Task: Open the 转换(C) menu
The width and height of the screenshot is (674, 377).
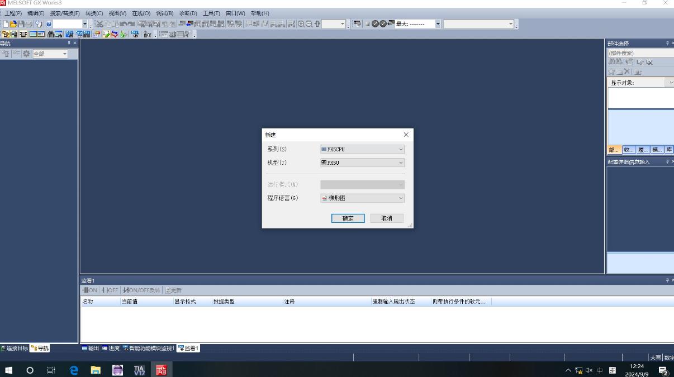Action: pyautogui.click(x=94, y=13)
